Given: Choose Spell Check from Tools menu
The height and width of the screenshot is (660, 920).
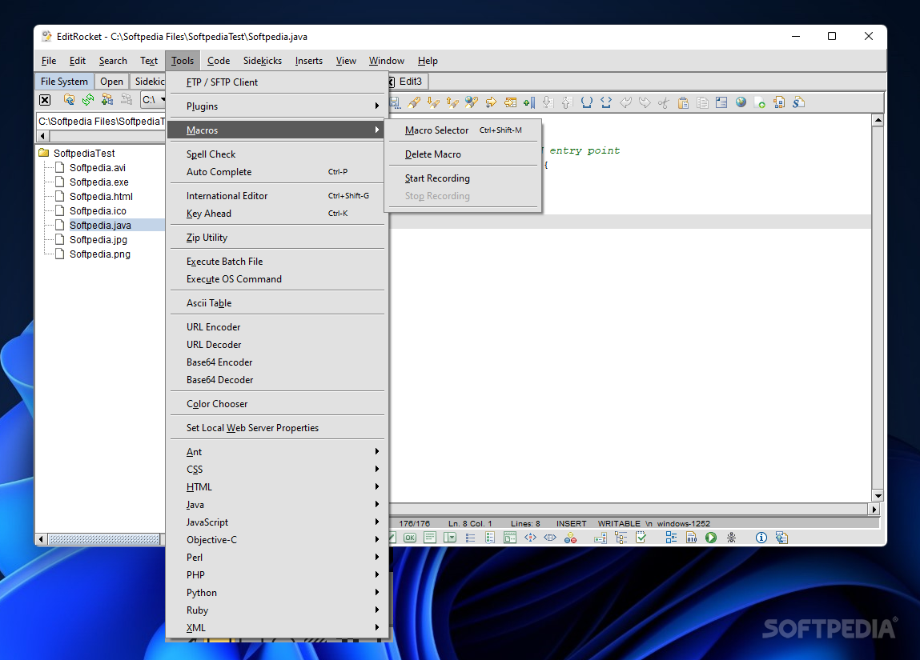Looking at the screenshot, I should [x=275, y=154].
